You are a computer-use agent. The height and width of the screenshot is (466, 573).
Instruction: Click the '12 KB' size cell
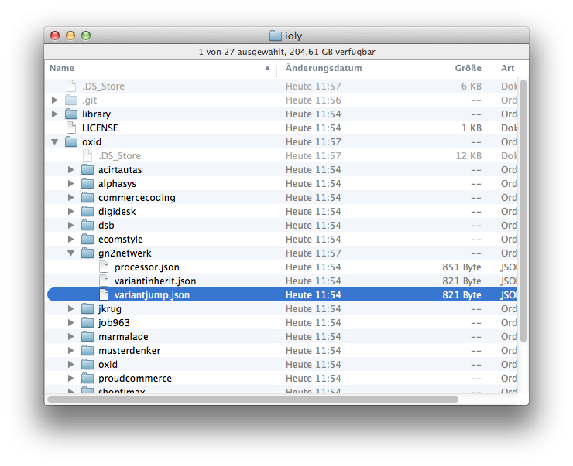468,155
